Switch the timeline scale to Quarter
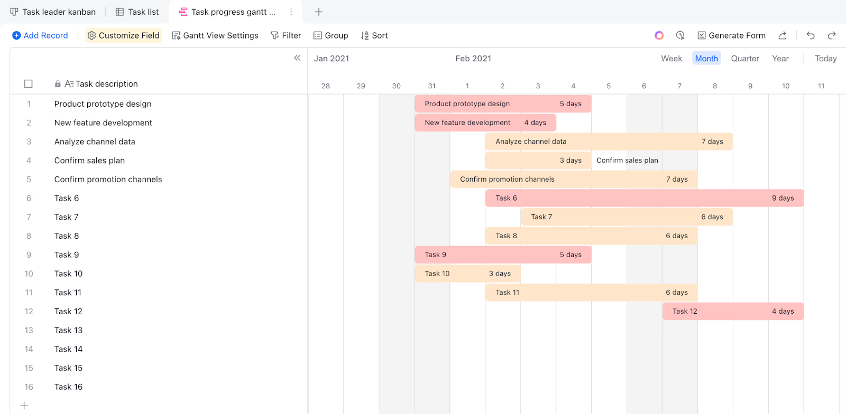 pos(745,59)
